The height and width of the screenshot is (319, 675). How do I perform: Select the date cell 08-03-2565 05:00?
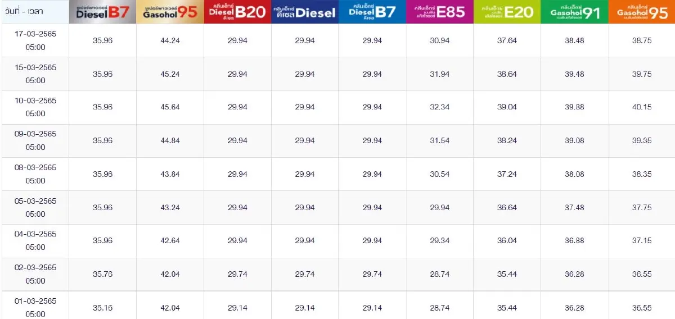(x=35, y=174)
